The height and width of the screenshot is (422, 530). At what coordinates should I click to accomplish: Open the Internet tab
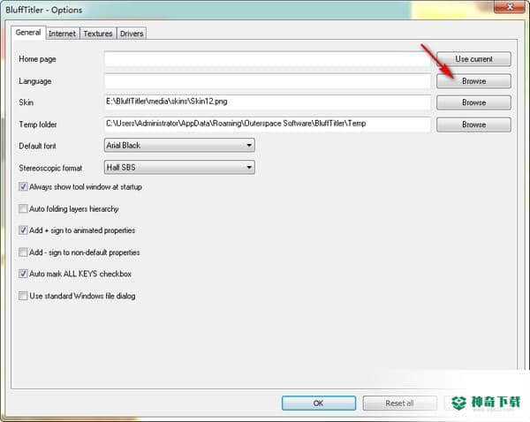pyautogui.click(x=63, y=34)
